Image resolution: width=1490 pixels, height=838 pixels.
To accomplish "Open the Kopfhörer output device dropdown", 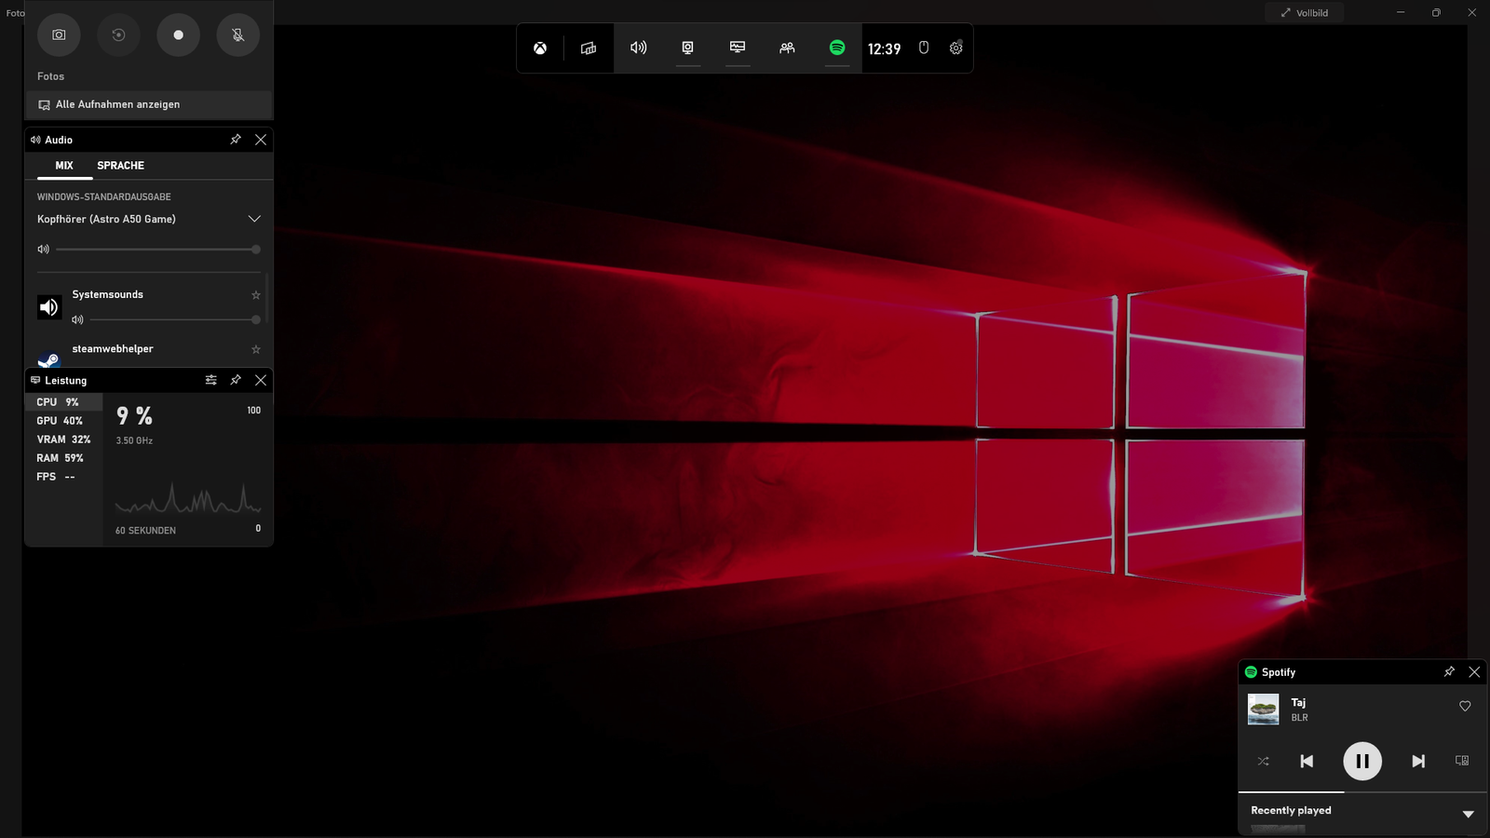I will 254,219.
